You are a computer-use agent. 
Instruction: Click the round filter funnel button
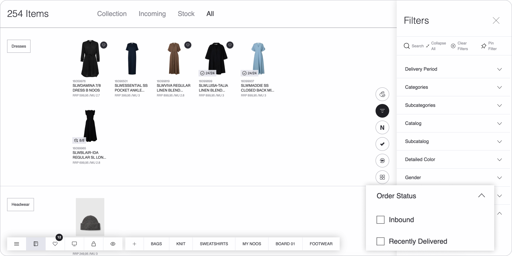(382, 111)
